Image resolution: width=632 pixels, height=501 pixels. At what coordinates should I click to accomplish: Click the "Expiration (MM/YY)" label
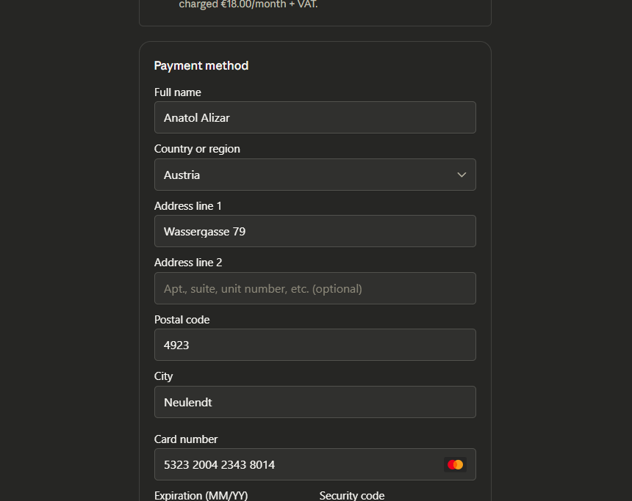201,495
